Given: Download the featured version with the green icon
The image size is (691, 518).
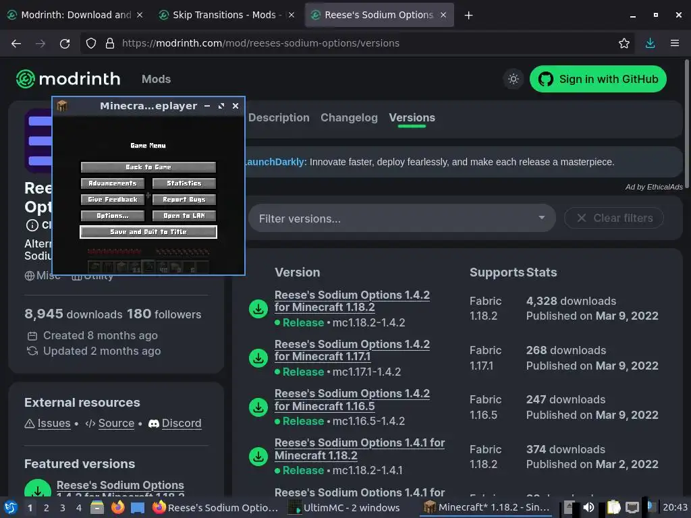Looking at the screenshot, I should (x=38, y=490).
